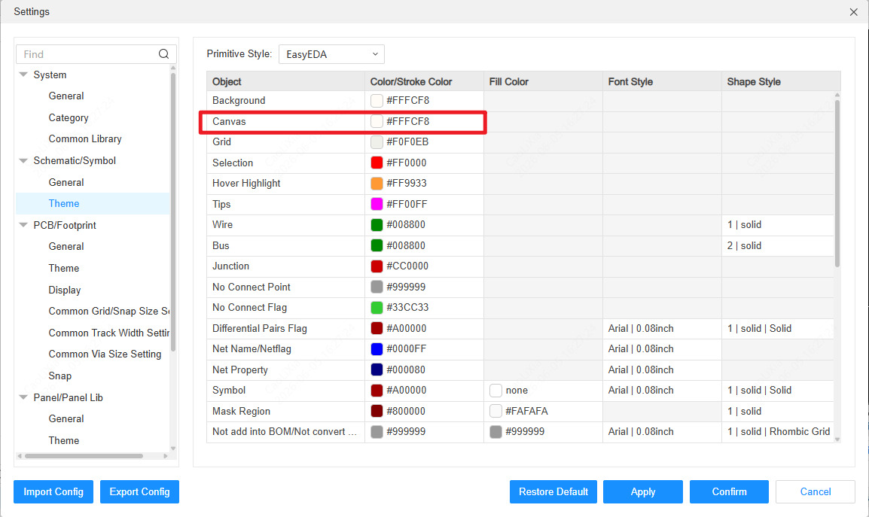Open Not add into BOM fill swatch
Viewport: 869px width, 517px height.
pos(496,432)
